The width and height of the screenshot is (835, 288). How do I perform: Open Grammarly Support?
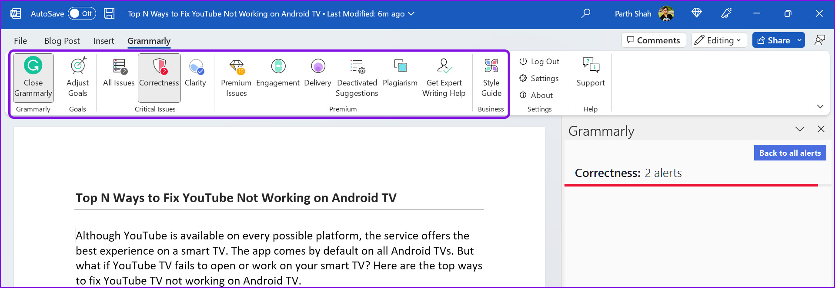pyautogui.click(x=591, y=73)
